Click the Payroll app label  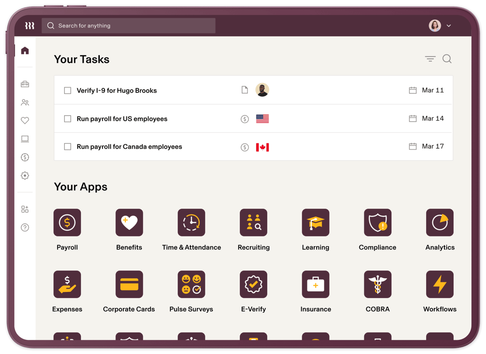click(x=67, y=247)
